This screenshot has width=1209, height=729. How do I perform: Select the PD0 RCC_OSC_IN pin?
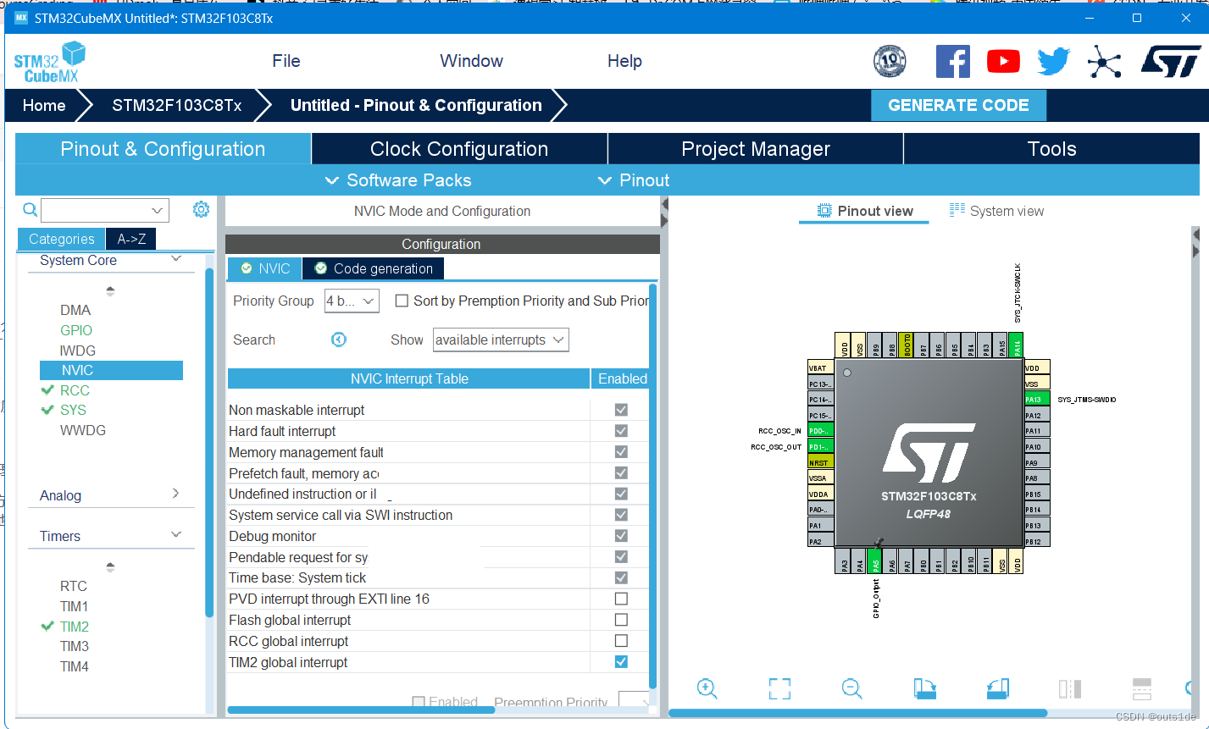[820, 431]
